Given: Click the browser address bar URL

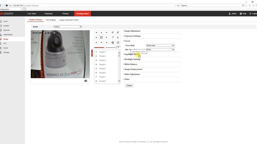Looking at the screenshot, I should tap(23, 6).
